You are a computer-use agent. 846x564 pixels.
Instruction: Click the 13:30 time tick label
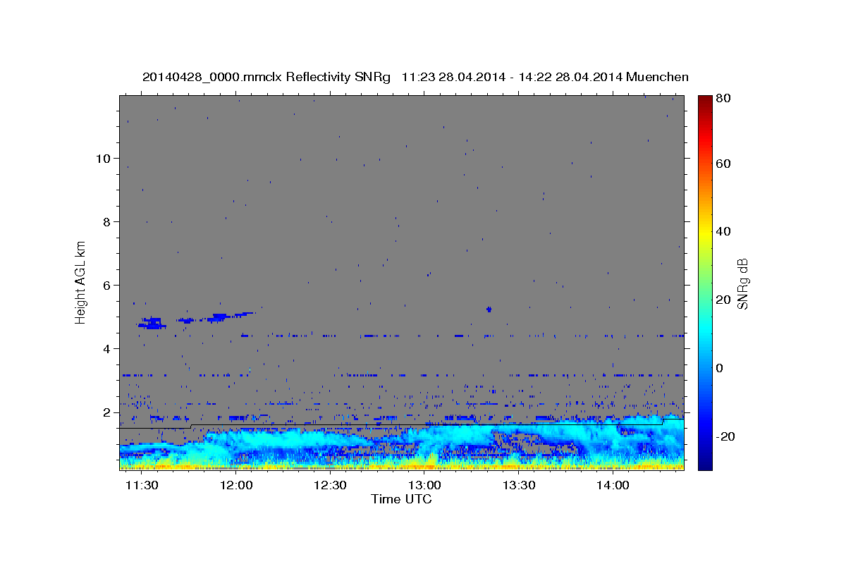click(518, 485)
